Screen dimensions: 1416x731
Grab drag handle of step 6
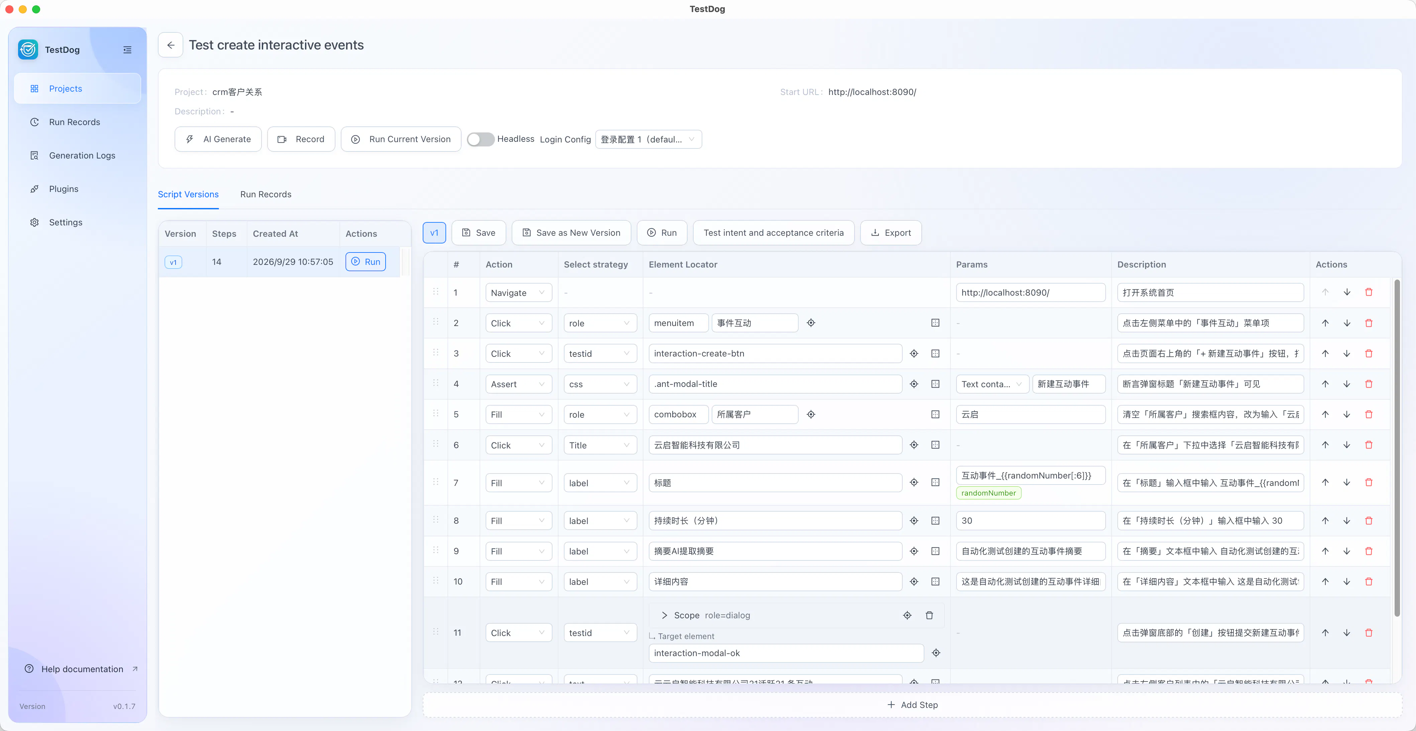436,444
